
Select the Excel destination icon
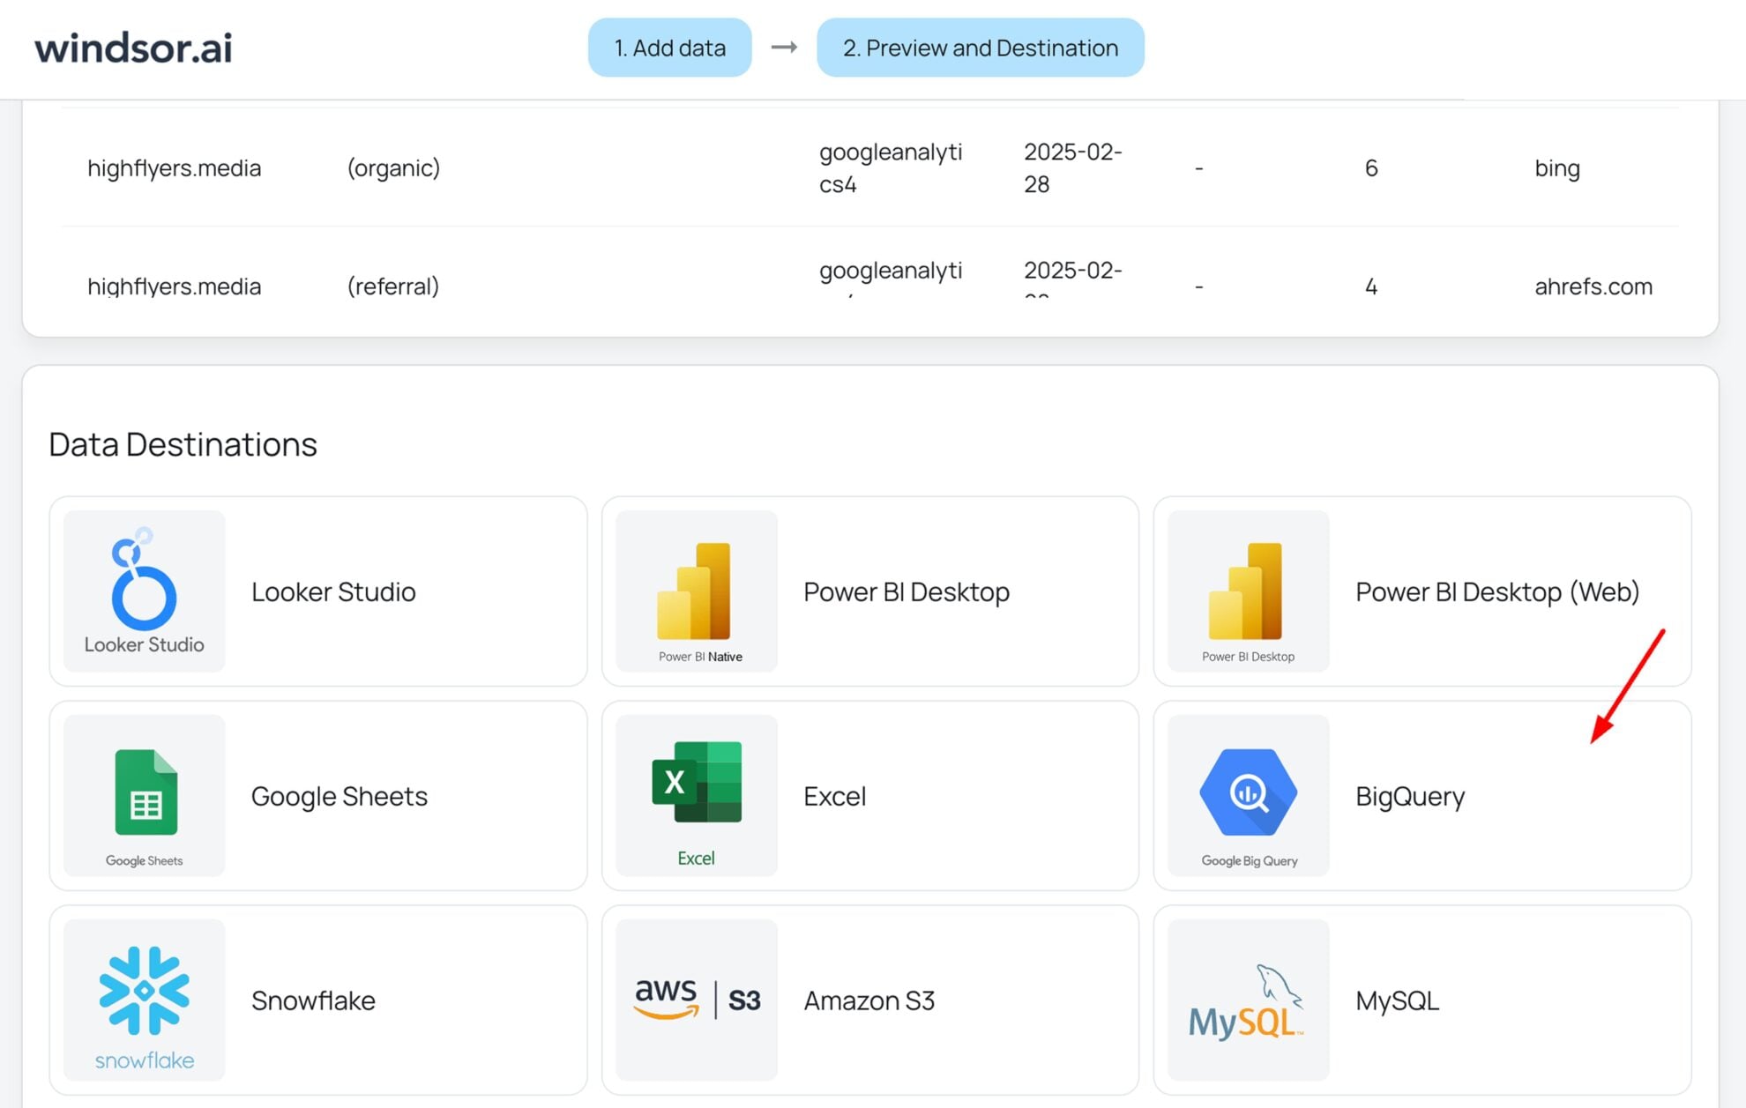(x=695, y=795)
